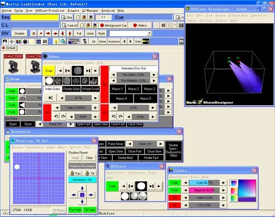Image resolution: width=275 pixels, height=217 pixels.
Task: Click the gobo wheel last-position button
Action: click(88, 71)
